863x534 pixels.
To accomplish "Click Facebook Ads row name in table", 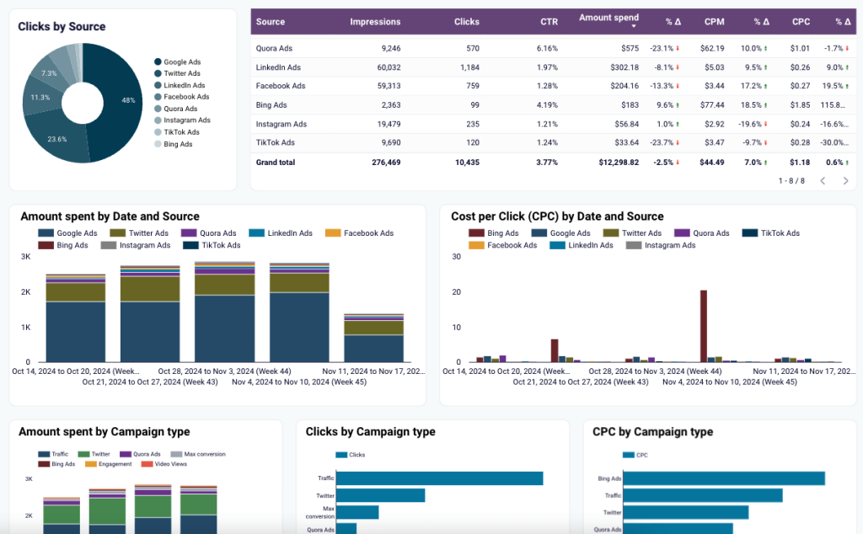I will tap(280, 86).
